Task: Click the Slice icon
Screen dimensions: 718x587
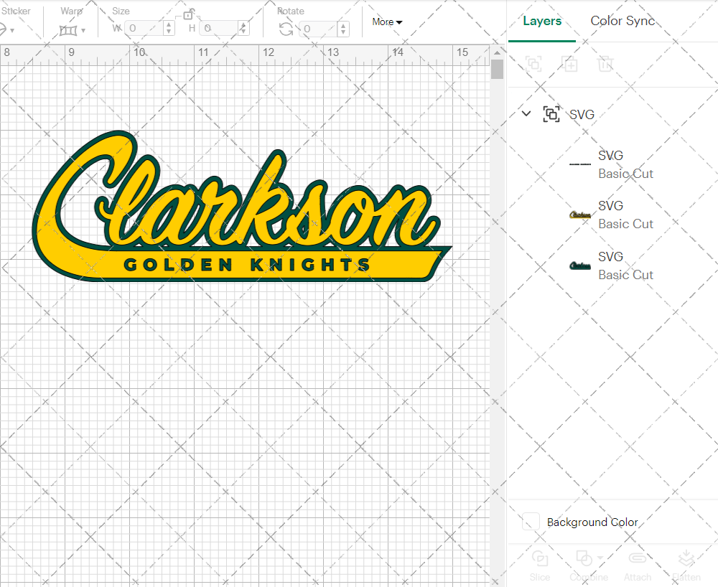Action: [539, 559]
